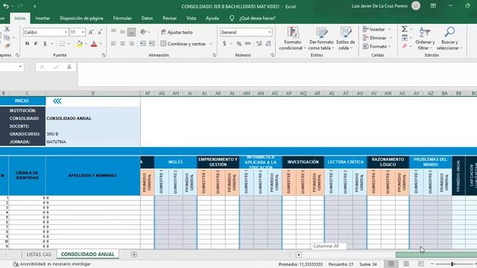Switch to Page Layout view icon

pos(405,264)
